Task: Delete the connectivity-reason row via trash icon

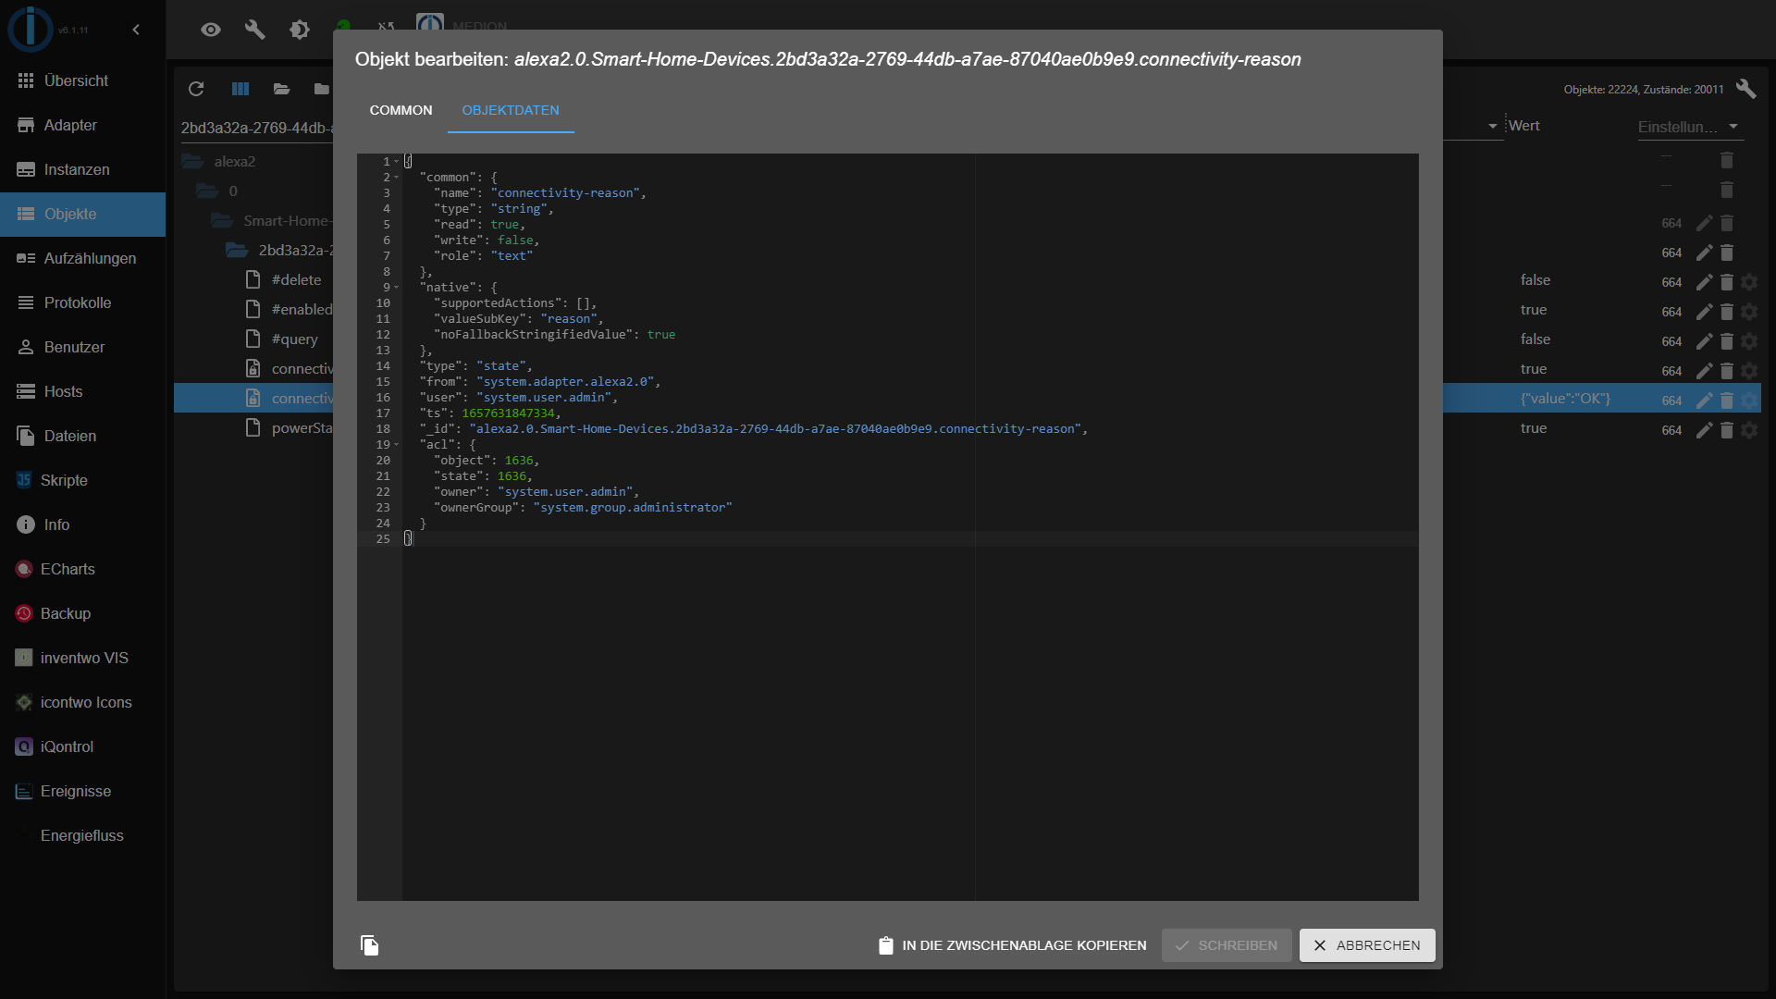Action: [1726, 401]
